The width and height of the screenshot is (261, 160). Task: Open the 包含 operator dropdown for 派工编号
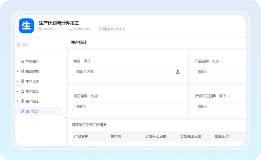pyautogui.click(x=96, y=96)
